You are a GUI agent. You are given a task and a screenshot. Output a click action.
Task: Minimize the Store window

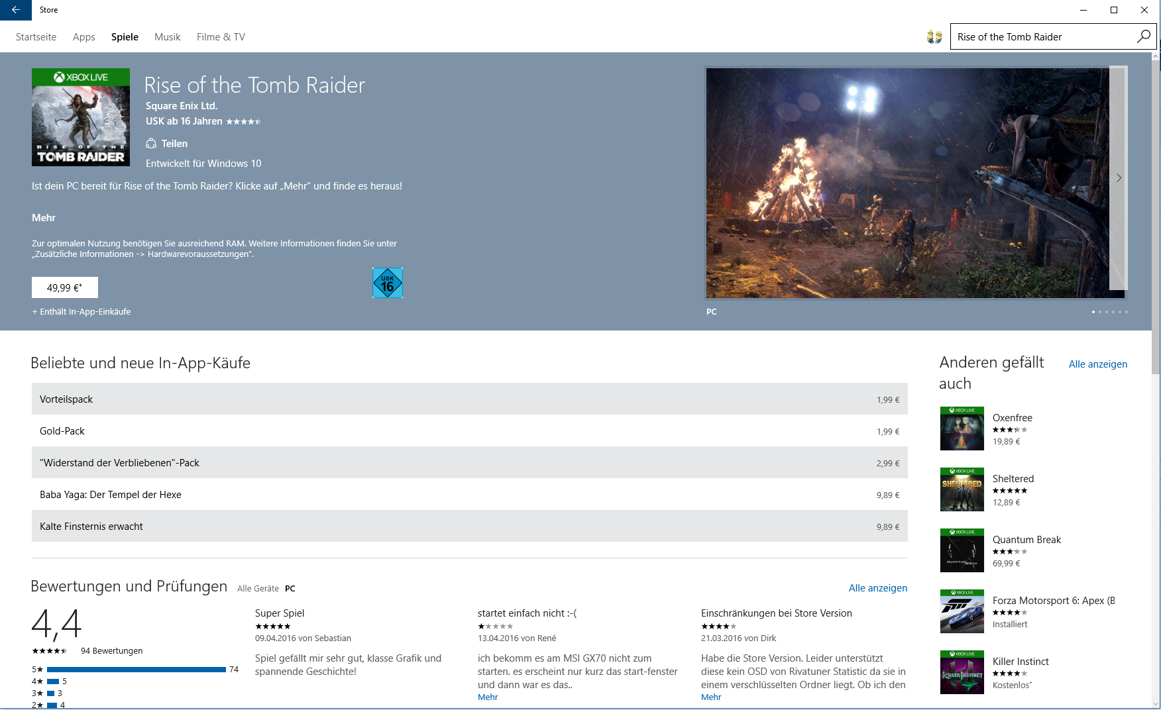[1083, 10]
